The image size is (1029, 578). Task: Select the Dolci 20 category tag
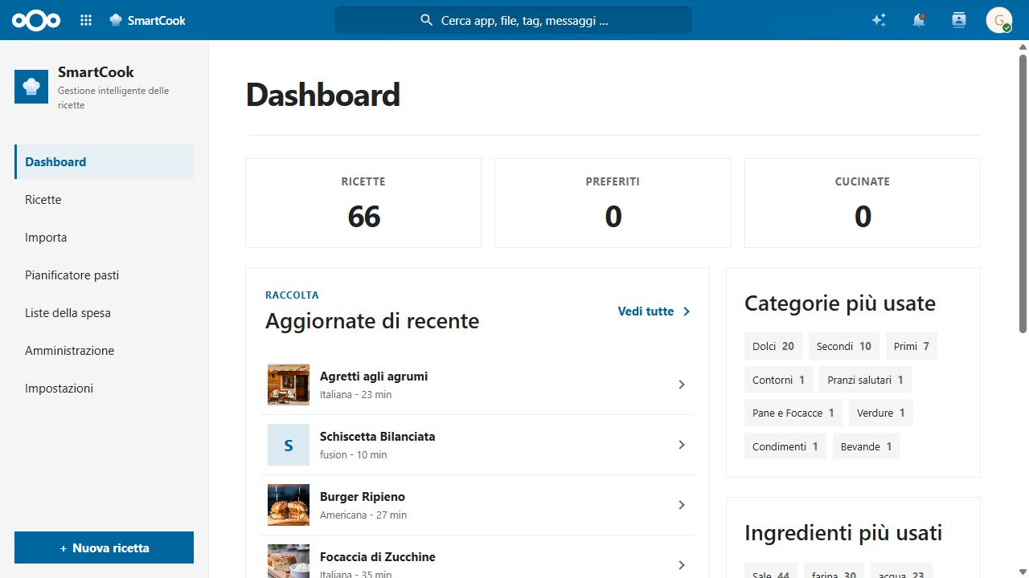pos(773,346)
